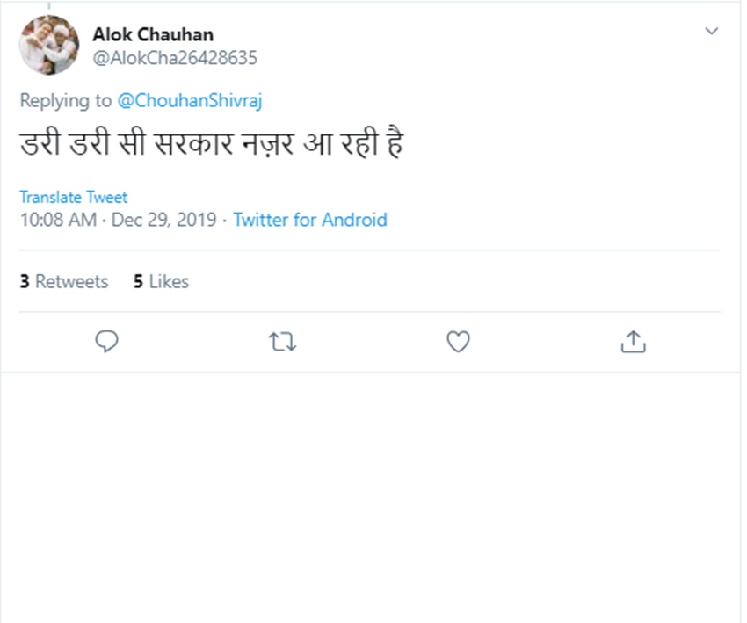Retweet this tweet using the arrows icon

pos(282,342)
